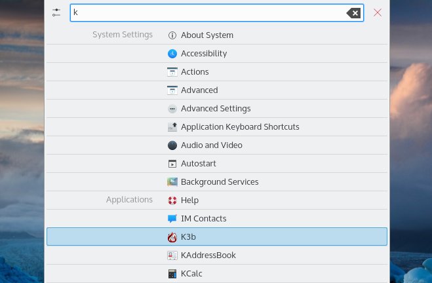Open the search configuration options button
This screenshot has height=283, width=432.
[x=56, y=12]
